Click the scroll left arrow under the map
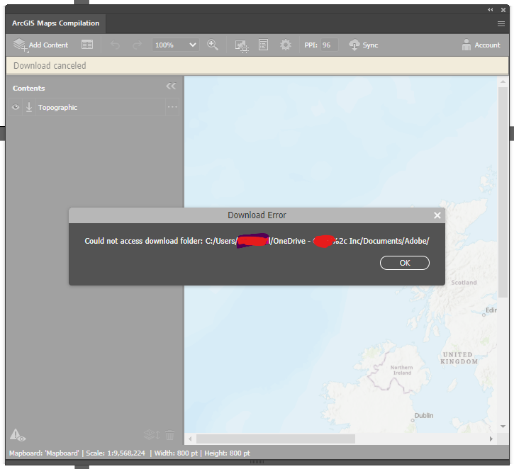This screenshot has width=514, height=469. [x=190, y=439]
